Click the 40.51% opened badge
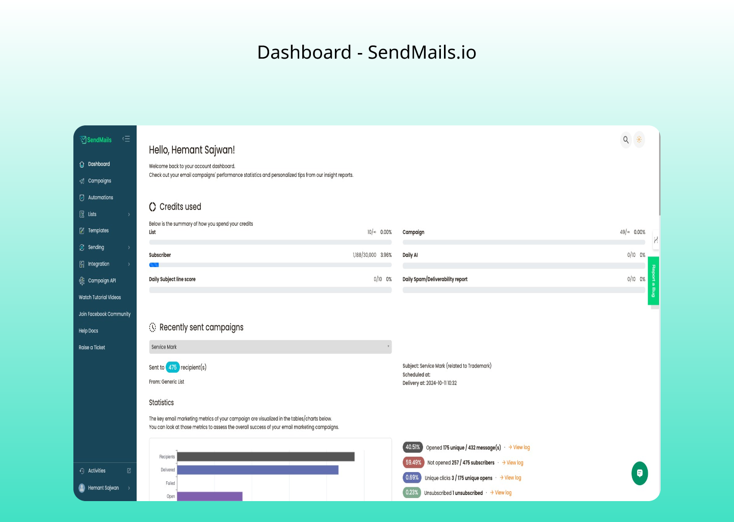This screenshot has height=522, width=734. pyautogui.click(x=412, y=447)
